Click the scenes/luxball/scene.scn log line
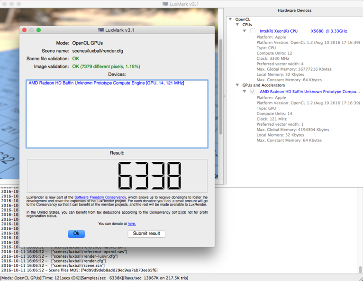 (53, 265)
